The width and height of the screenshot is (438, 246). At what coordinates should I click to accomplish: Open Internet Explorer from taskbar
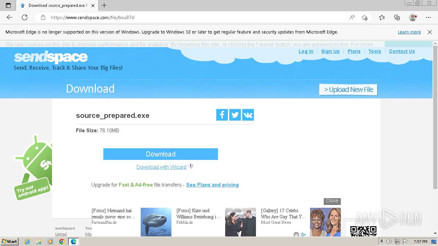(x=27, y=242)
